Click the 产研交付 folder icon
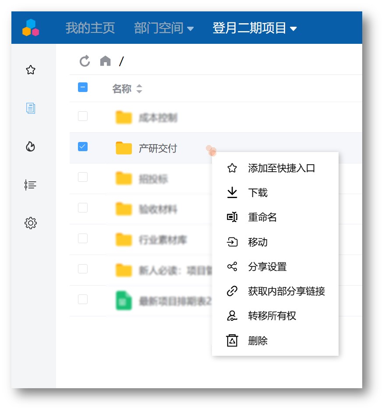The image size is (385, 411). [124, 148]
